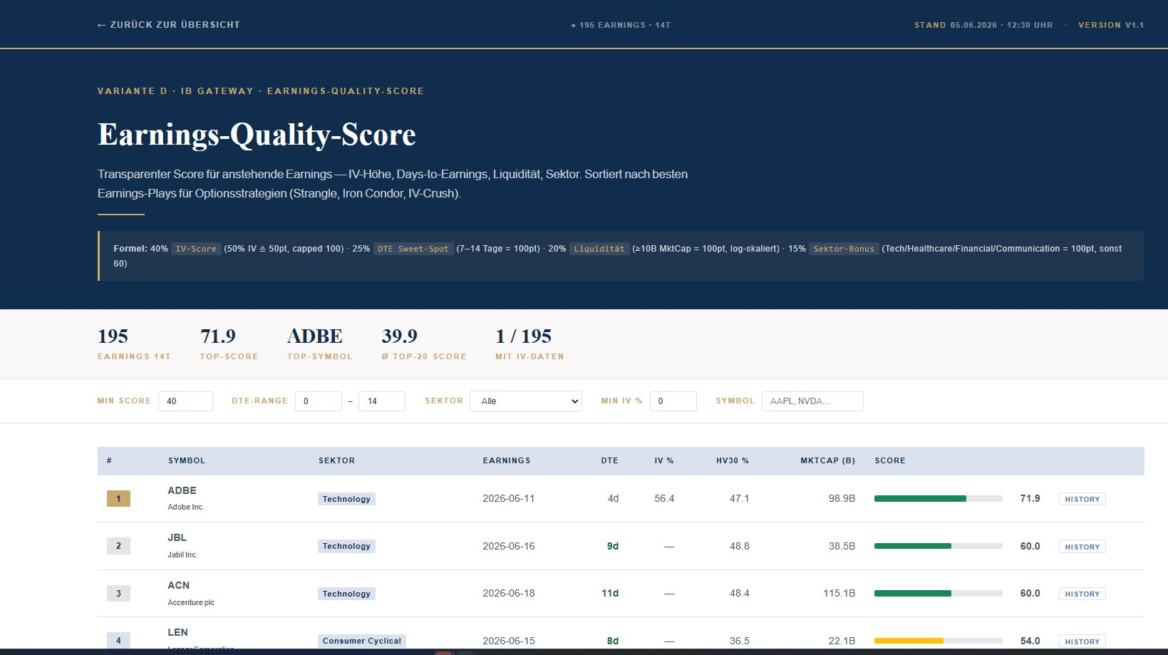The height and width of the screenshot is (655, 1168).
Task: Click earnings date 2026-06-16
Action: point(509,546)
